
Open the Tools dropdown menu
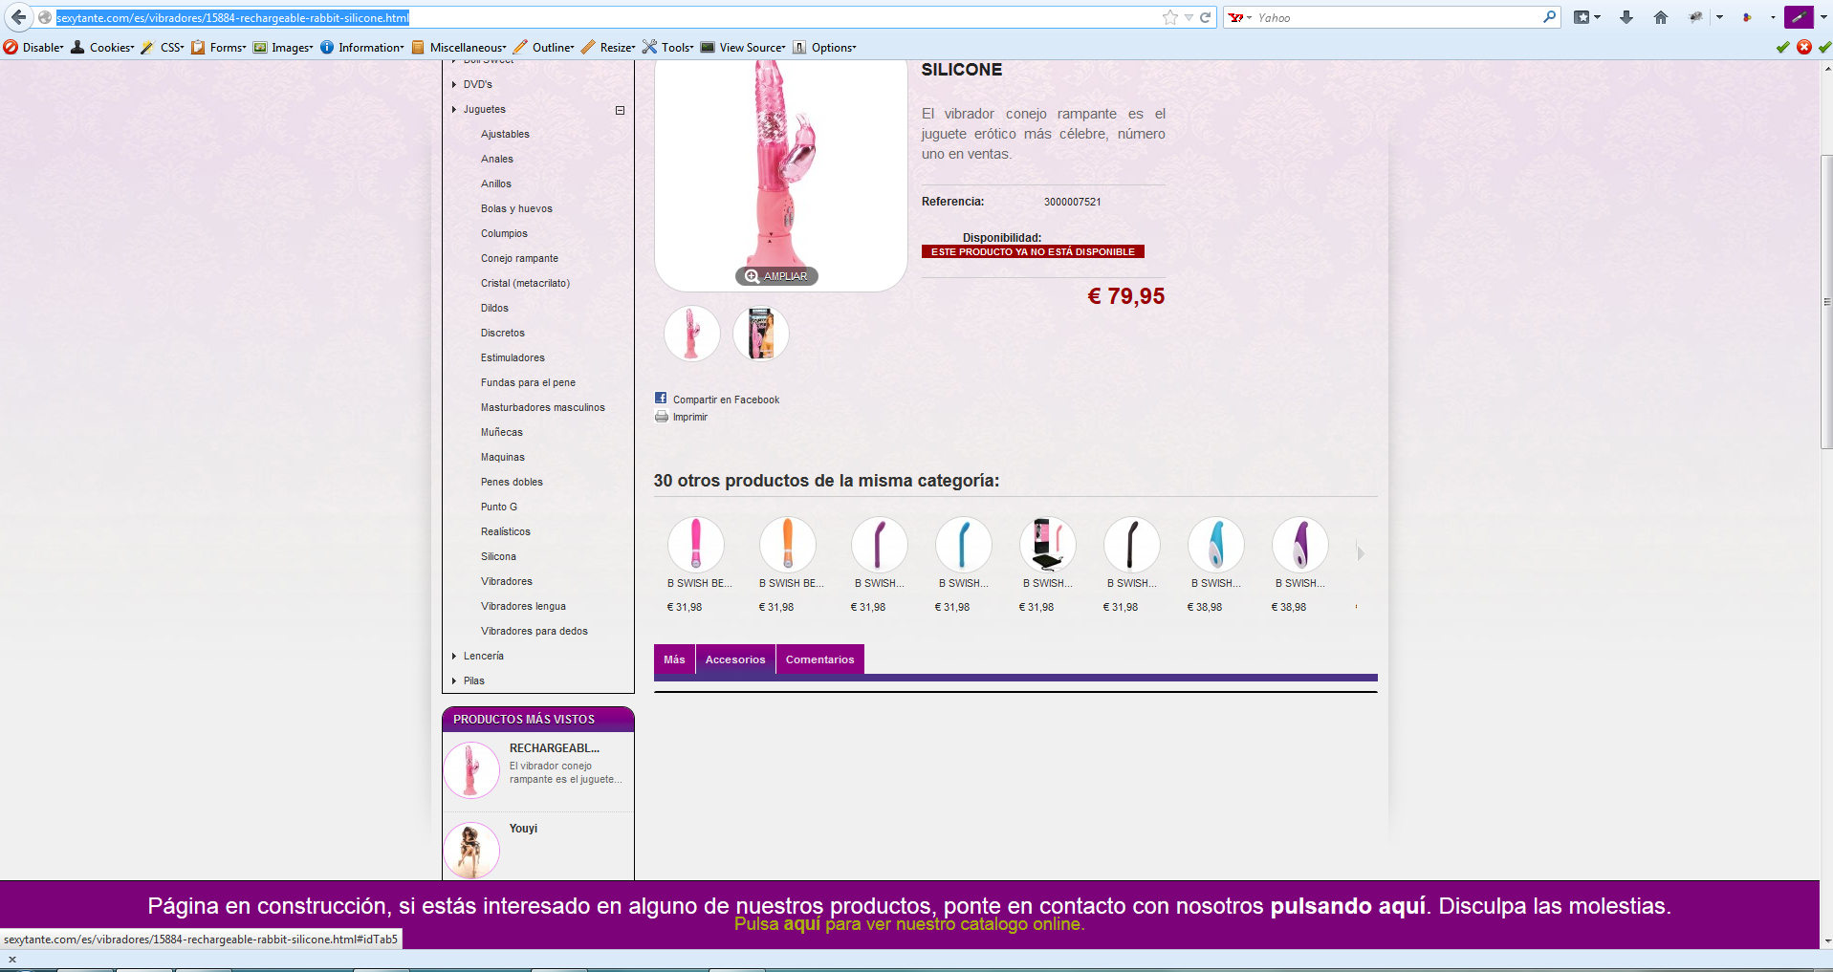(668, 47)
